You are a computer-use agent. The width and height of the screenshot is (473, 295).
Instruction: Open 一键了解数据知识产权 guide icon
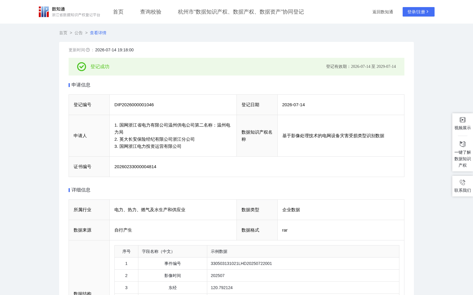pyautogui.click(x=463, y=144)
